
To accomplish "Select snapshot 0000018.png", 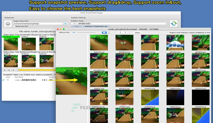I will pos(150,97).
